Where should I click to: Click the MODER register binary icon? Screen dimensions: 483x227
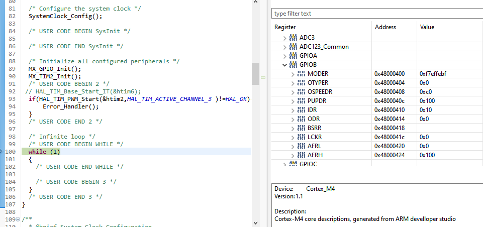coord(301,74)
